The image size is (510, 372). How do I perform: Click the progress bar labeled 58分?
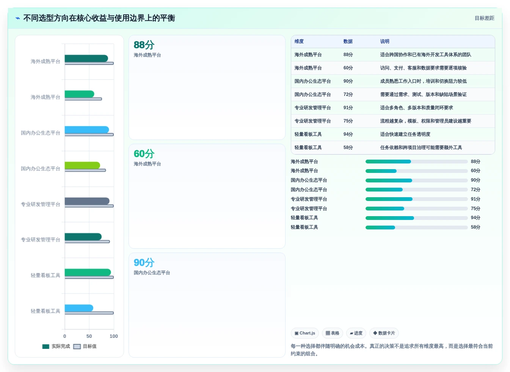point(416,228)
